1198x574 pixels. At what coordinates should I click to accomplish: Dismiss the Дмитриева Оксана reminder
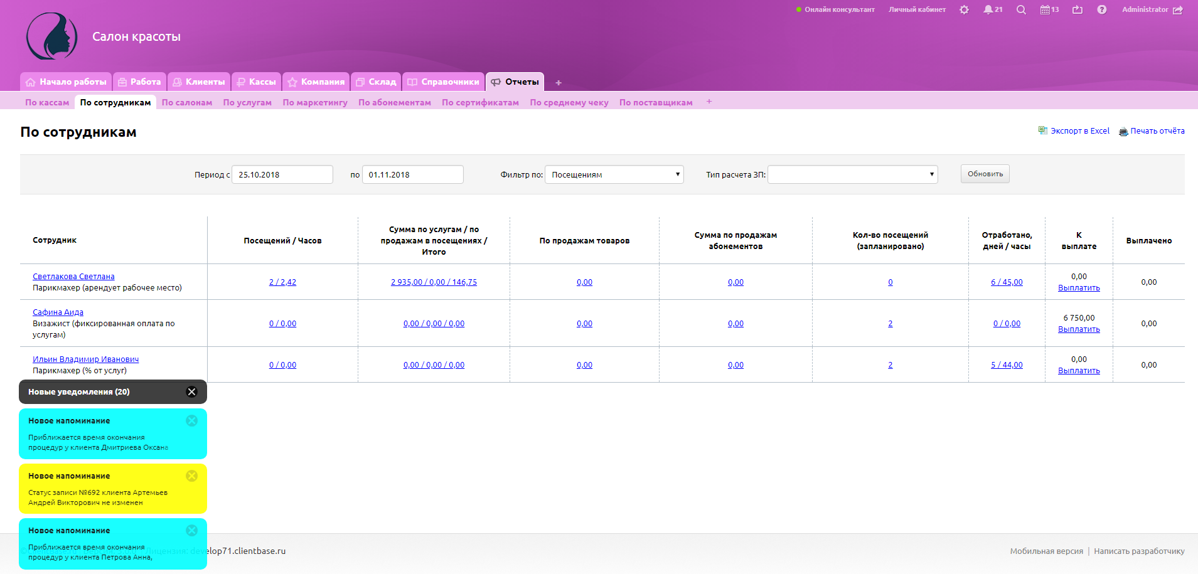pyautogui.click(x=191, y=421)
